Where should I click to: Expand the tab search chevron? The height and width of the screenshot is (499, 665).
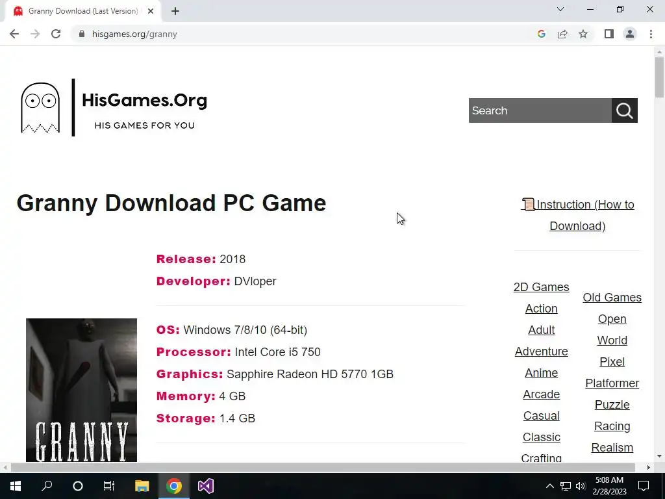coord(560,9)
